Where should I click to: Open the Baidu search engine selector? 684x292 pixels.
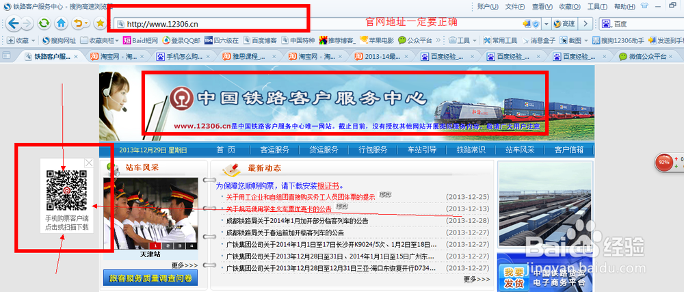click(x=606, y=23)
